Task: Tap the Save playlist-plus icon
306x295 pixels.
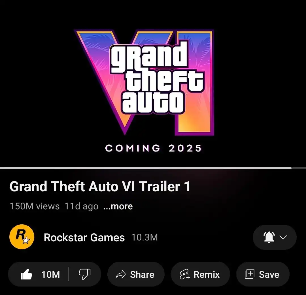Action: coord(250,274)
